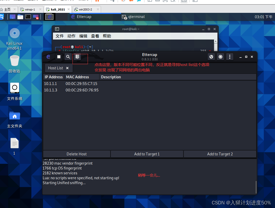
Task: Click MAC address 00:0C:29:55:C7:15
Action: click(x=81, y=84)
